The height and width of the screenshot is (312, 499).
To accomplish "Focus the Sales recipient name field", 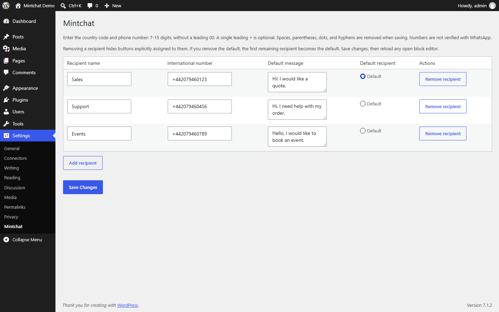I will click(x=99, y=79).
